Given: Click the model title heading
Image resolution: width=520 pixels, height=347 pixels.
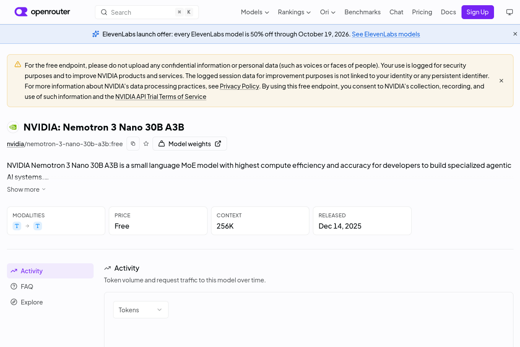Looking at the screenshot, I should [x=104, y=127].
